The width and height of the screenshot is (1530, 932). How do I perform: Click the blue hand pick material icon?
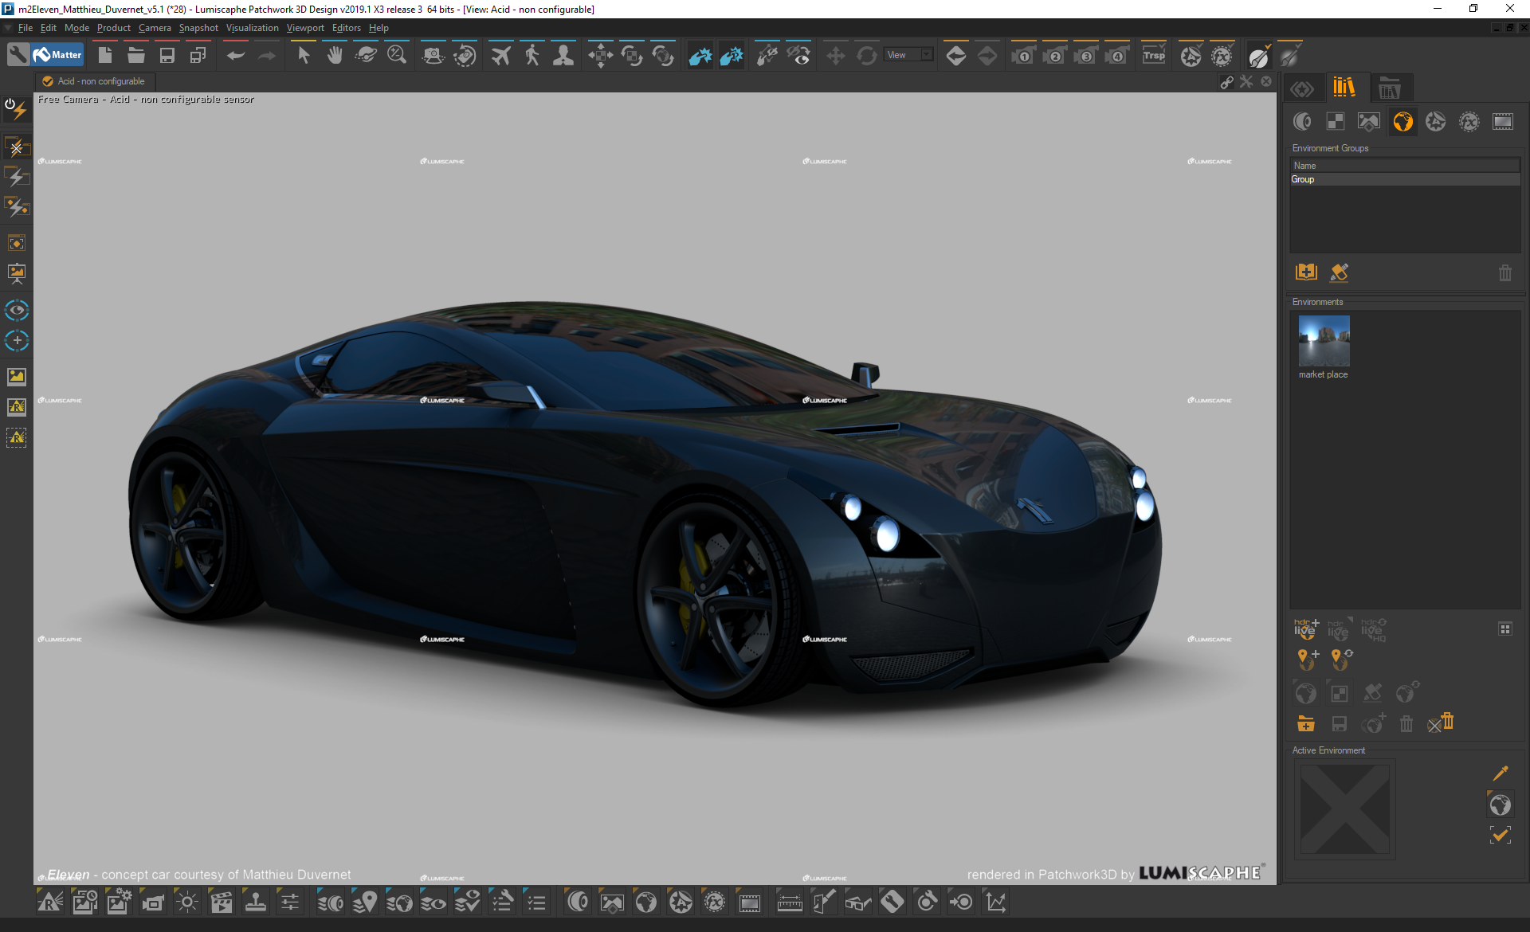point(700,55)
